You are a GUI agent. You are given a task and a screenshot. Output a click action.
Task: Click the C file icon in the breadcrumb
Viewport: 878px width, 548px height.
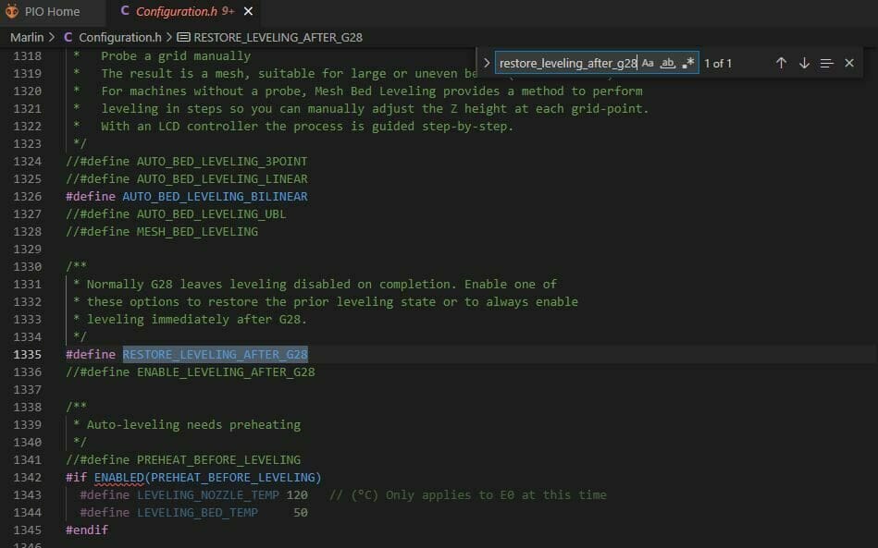[68, 38]
